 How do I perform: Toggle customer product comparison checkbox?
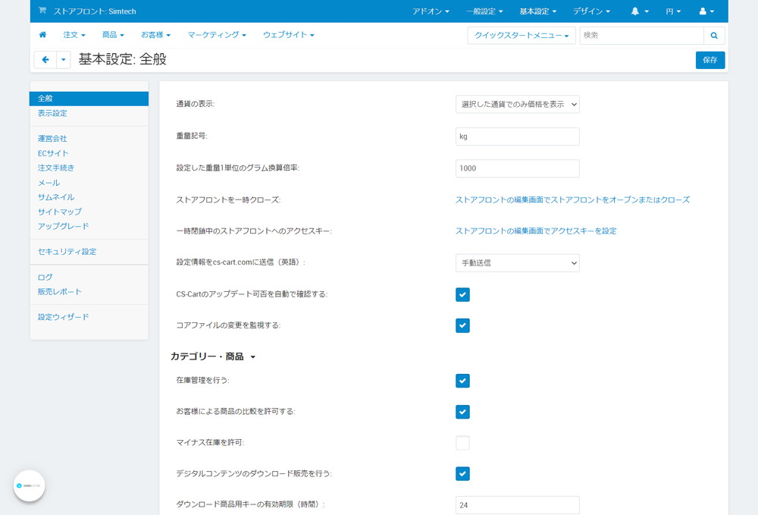[462, 412]
